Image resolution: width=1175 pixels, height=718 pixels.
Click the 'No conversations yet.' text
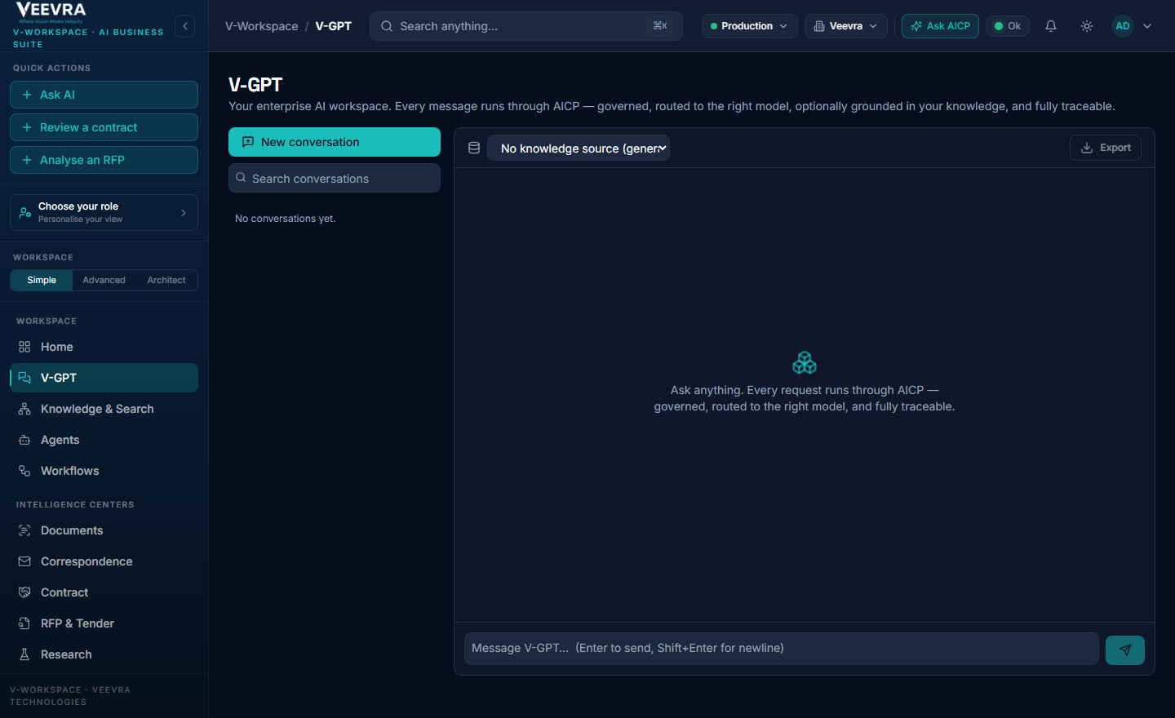tap(286, 219)
